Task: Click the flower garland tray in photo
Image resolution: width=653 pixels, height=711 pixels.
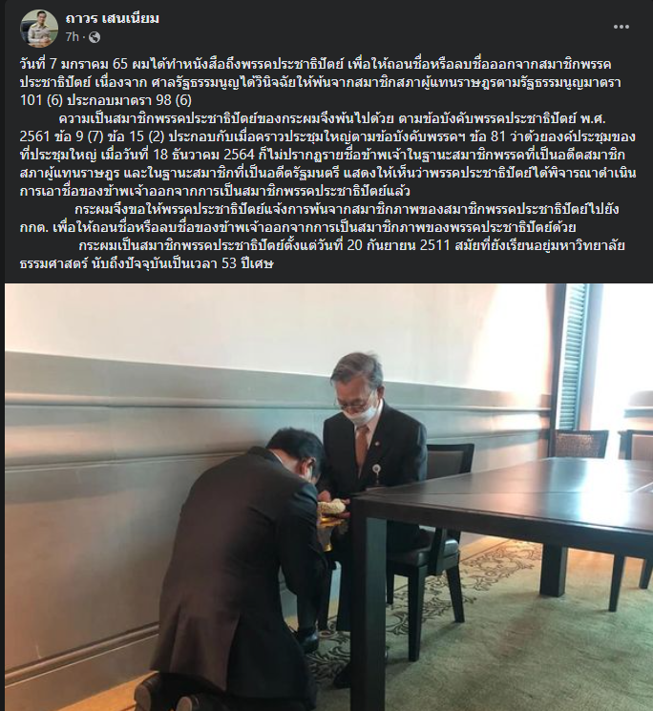Action: coord(333,511)
